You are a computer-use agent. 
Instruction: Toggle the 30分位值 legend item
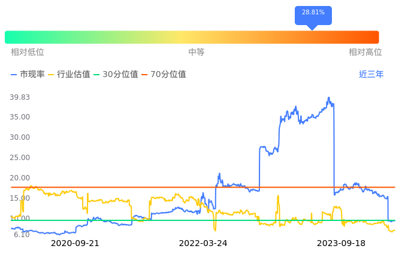116,75
